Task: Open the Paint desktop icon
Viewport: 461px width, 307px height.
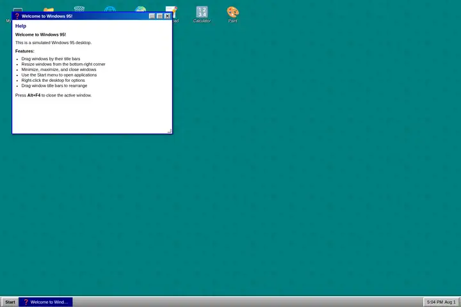Action: [232, 14]
